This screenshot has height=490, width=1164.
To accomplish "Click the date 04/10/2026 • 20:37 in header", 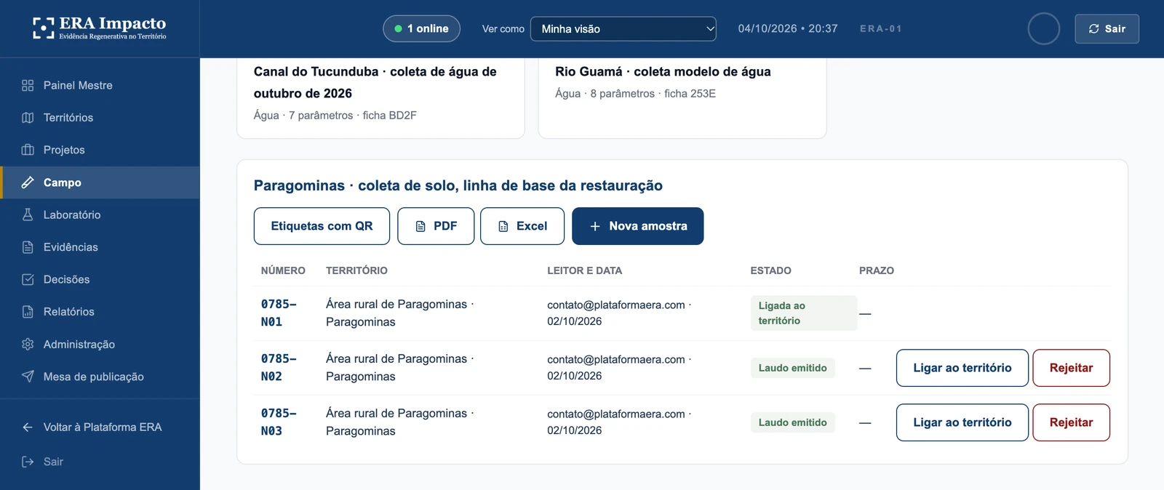I will tap(788, 29).
